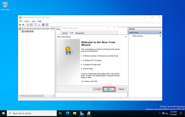Click the disabled Back button in the wizard
This screenshot has height=117, width=185.
[x=98, y=89]
